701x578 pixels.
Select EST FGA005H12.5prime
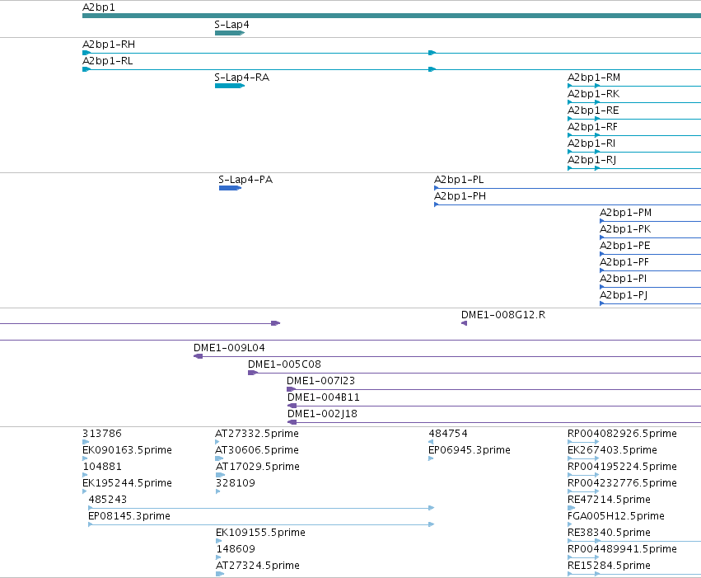point(616,517)
